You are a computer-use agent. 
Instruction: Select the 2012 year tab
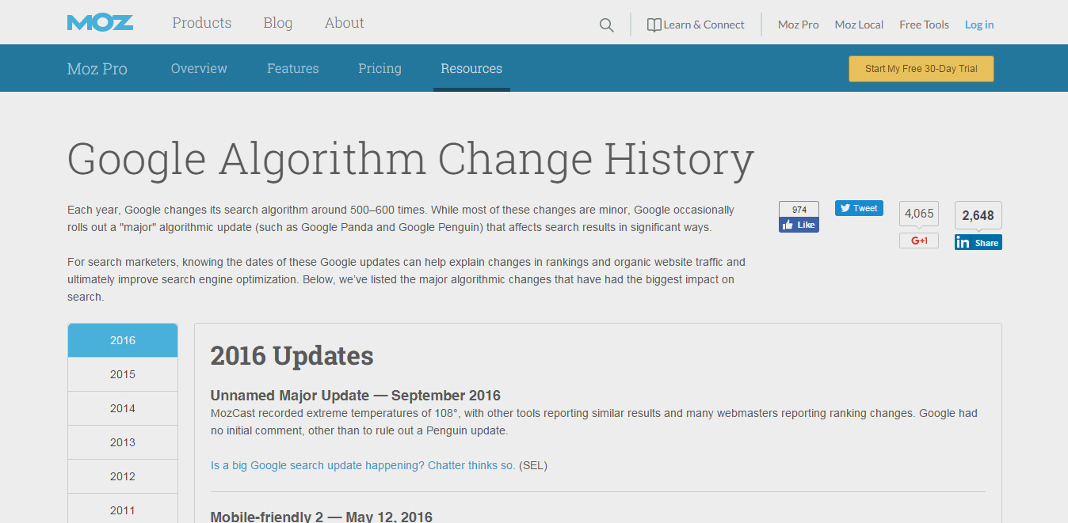point(123,476)
